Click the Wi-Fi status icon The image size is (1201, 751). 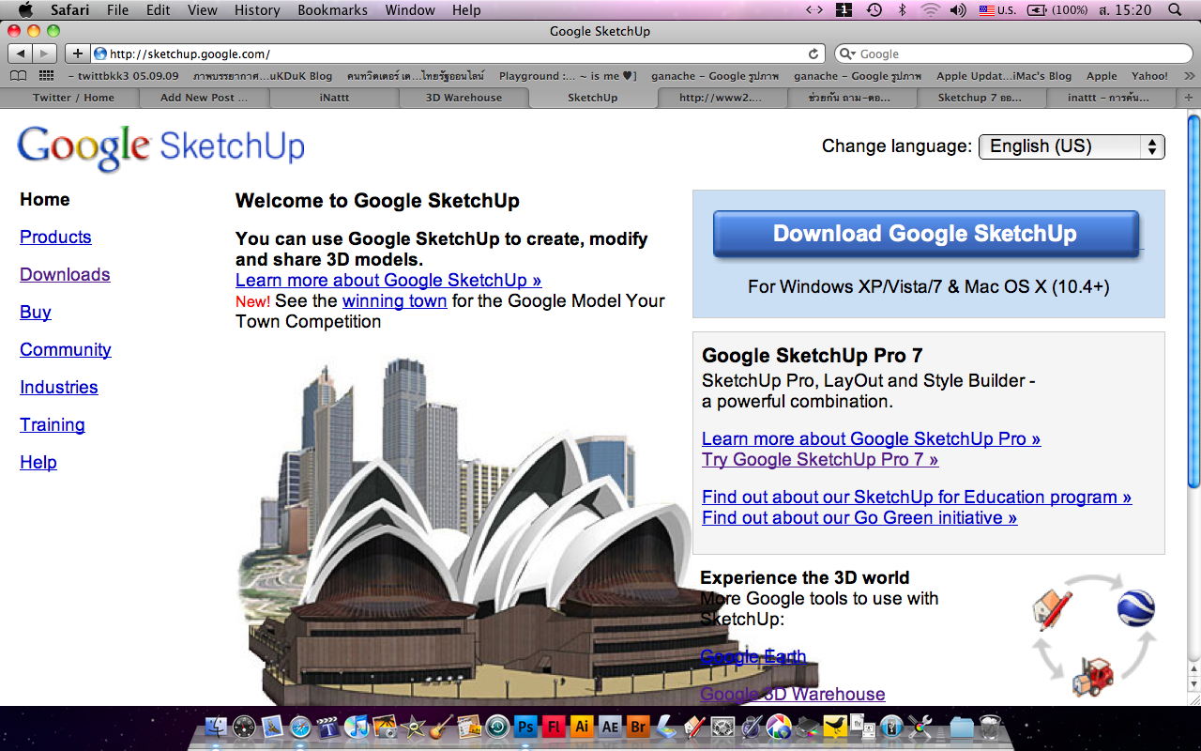point(930,10)
